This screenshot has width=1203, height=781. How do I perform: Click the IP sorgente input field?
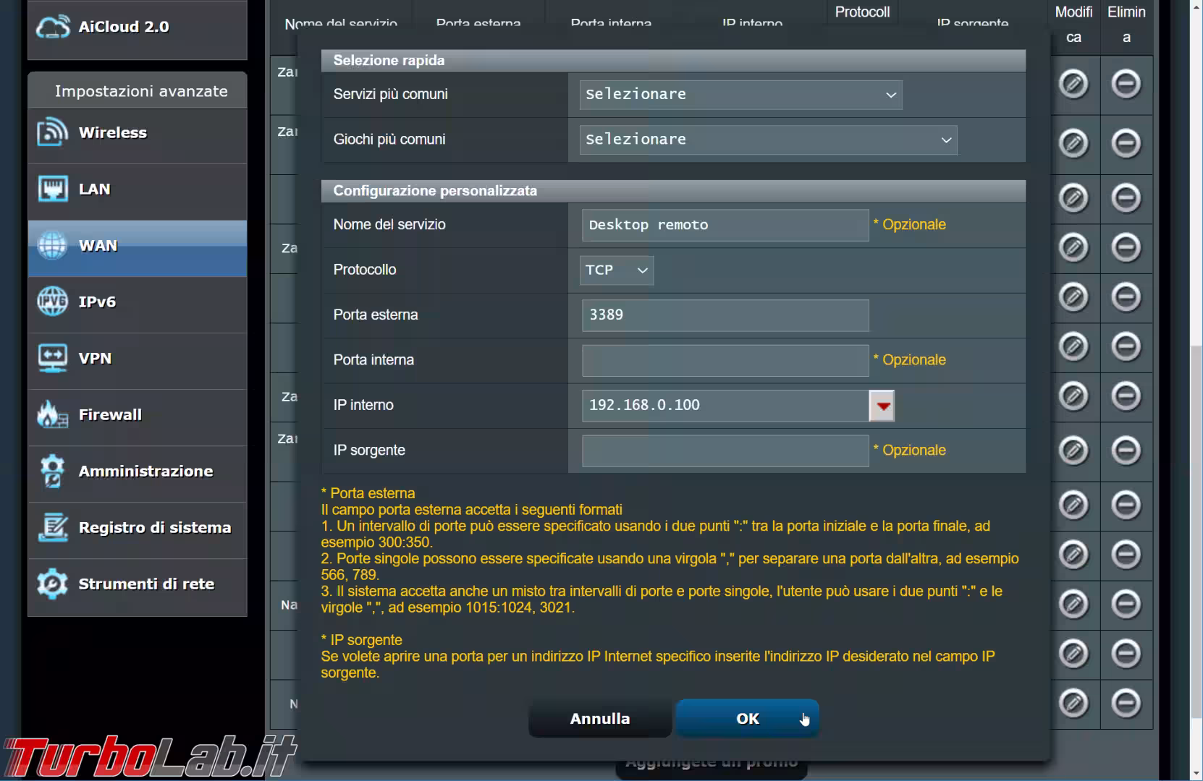725,451
